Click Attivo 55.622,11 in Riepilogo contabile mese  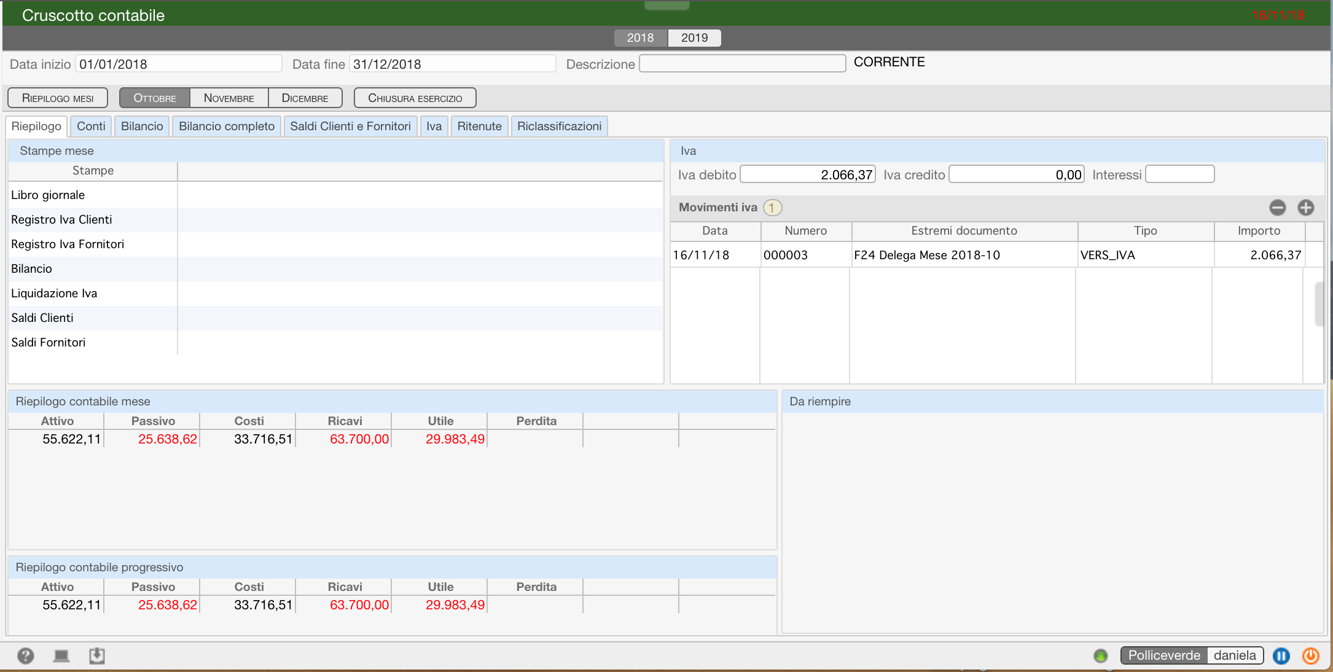tap(71, 439)
